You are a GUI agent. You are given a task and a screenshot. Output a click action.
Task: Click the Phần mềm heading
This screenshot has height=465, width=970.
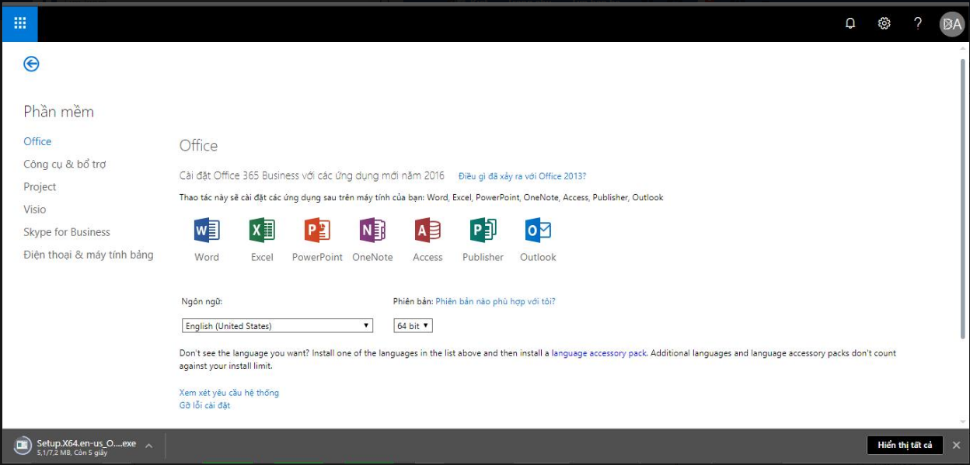click(58, 112)
